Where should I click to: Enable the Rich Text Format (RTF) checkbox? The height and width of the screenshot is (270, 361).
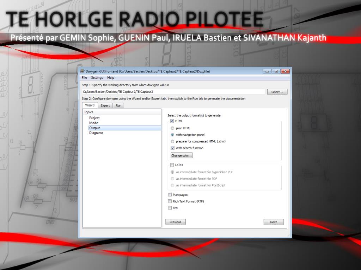click(170, 201)
